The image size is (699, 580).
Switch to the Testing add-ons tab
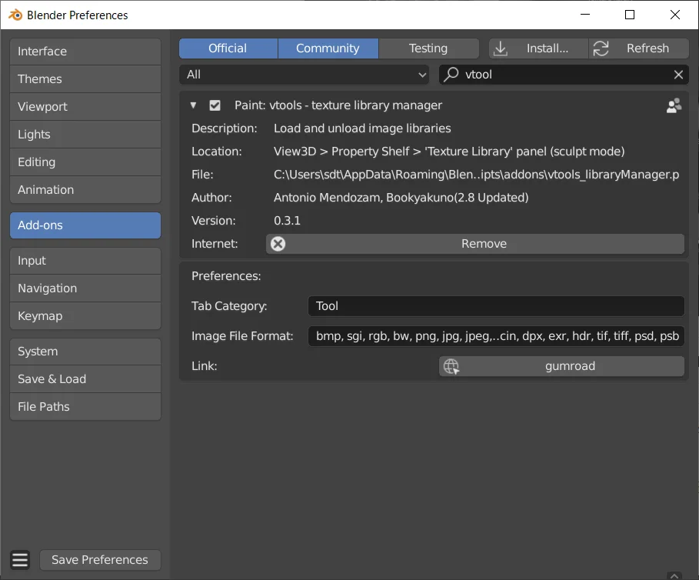[x=428, y=48]
